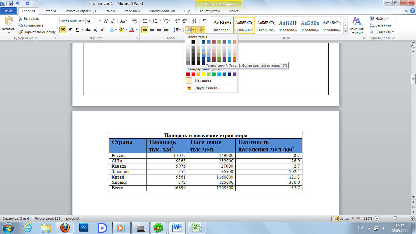Switch to the Конструктор tab
Viewport: 416px width, 234px height.
pyautogui.click(x=210, y=11)
